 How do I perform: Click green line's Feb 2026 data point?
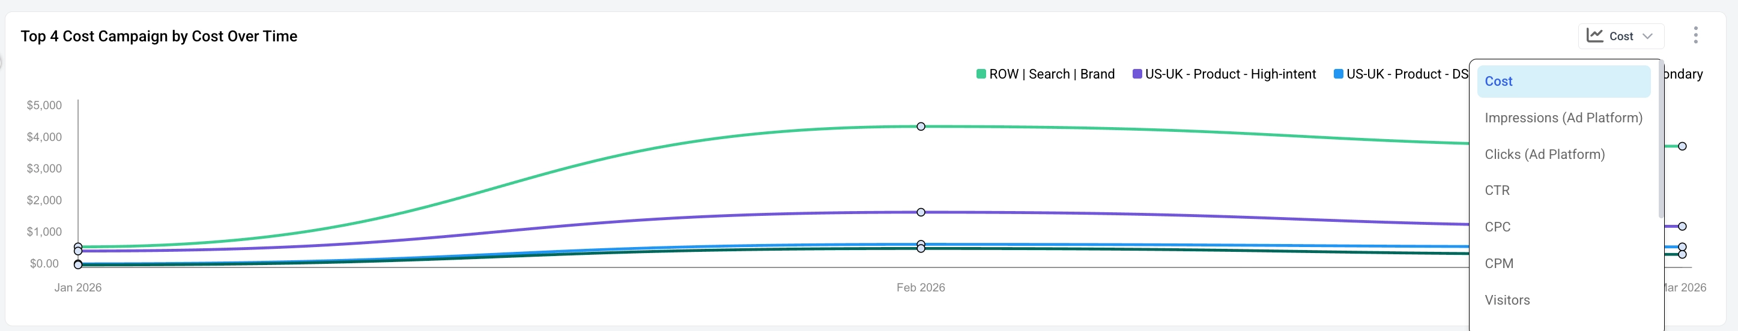pos(921,127)
